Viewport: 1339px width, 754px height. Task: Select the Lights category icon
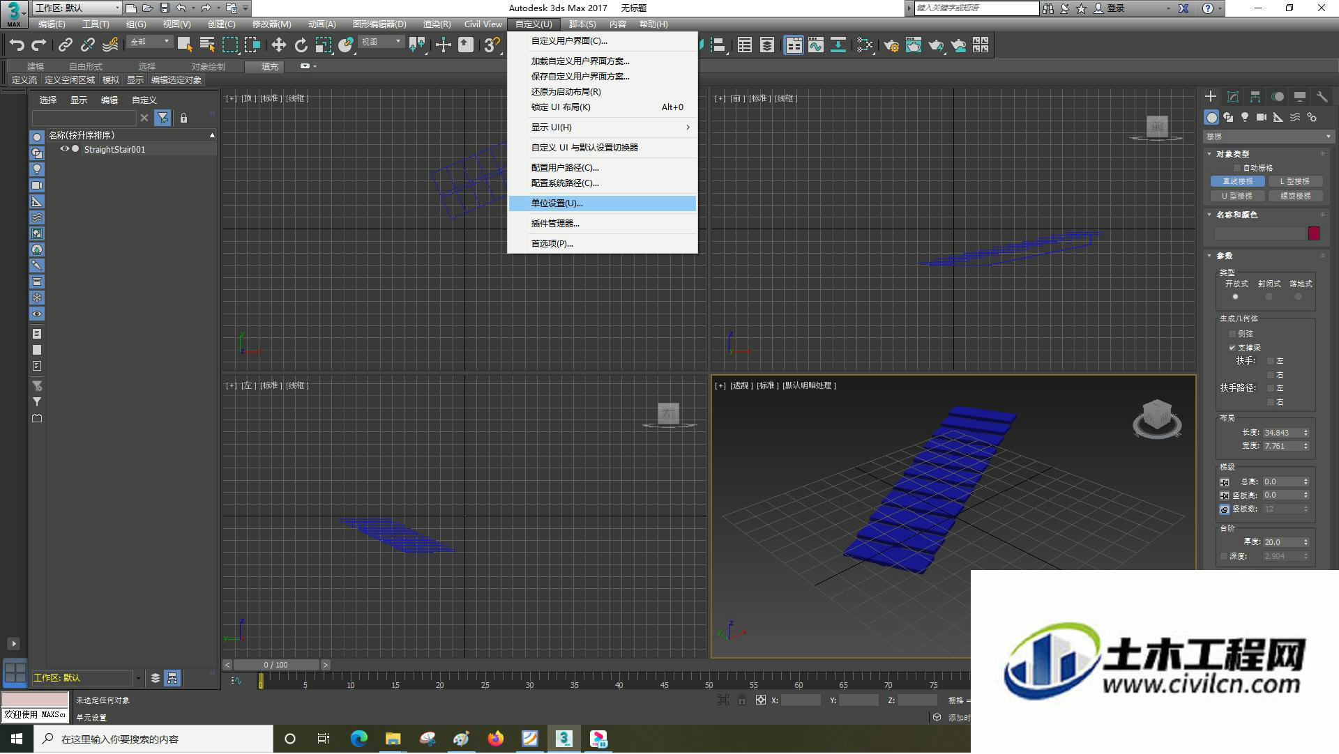coord(1245,118)
